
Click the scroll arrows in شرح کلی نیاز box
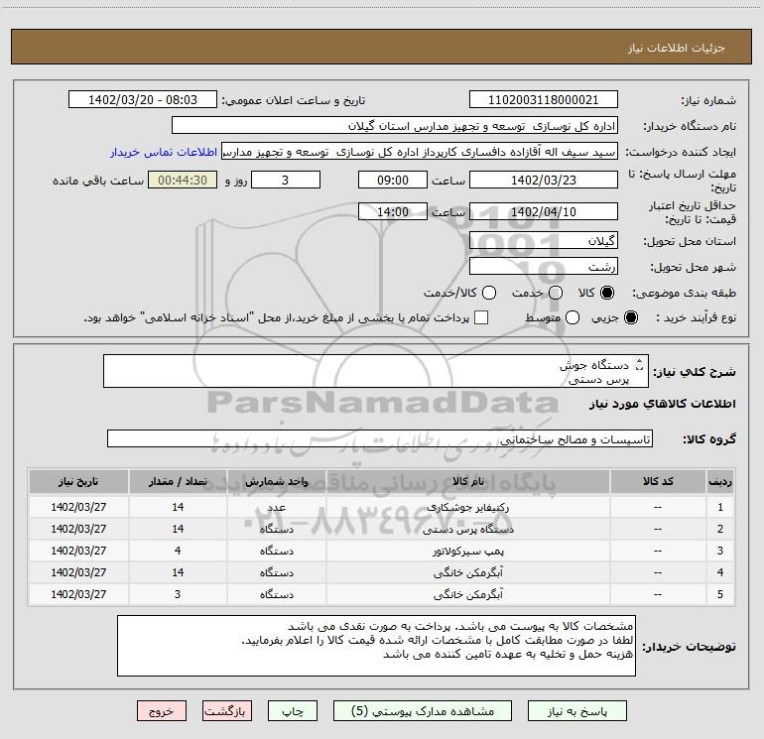(640, 365)
